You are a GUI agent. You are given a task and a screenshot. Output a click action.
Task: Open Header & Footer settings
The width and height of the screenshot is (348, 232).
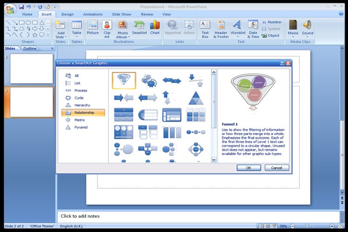click(x=221, y=29)
